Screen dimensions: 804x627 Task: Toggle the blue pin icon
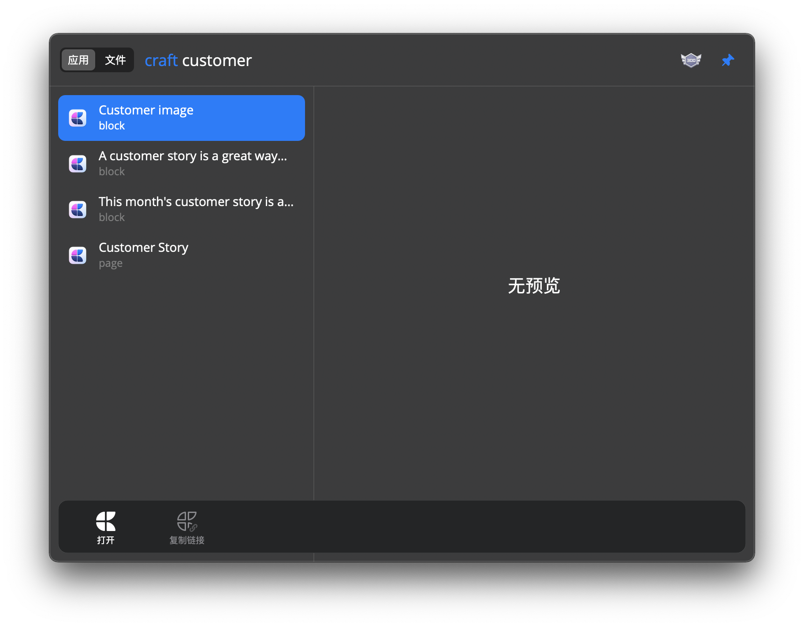[728, 60]
